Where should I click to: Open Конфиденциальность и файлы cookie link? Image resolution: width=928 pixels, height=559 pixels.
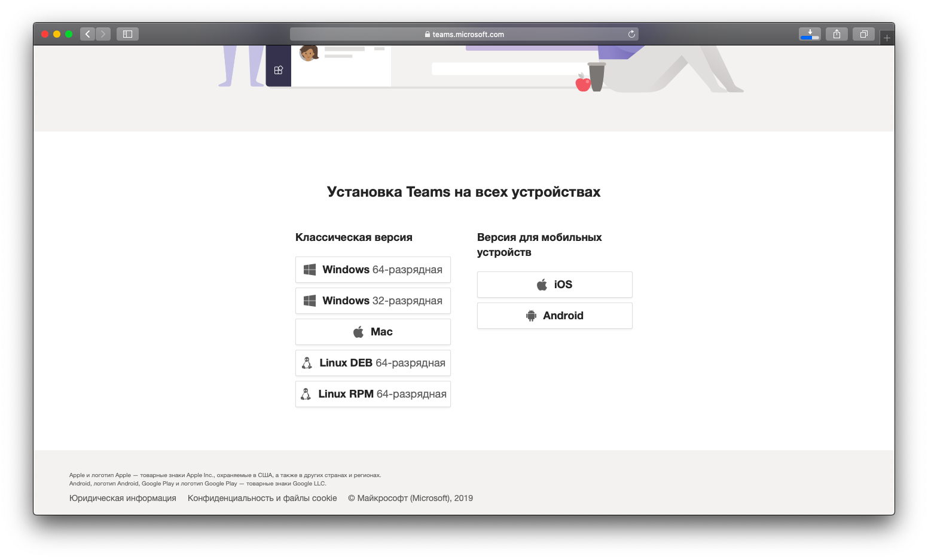point(262,498)
